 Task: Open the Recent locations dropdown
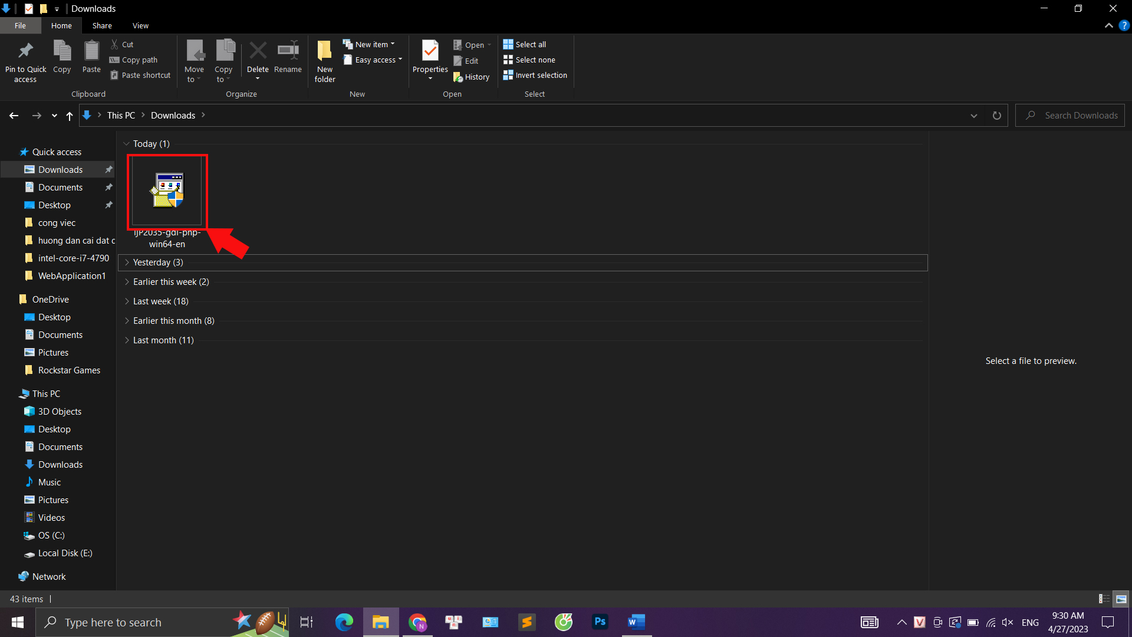[x=54, y=116]
